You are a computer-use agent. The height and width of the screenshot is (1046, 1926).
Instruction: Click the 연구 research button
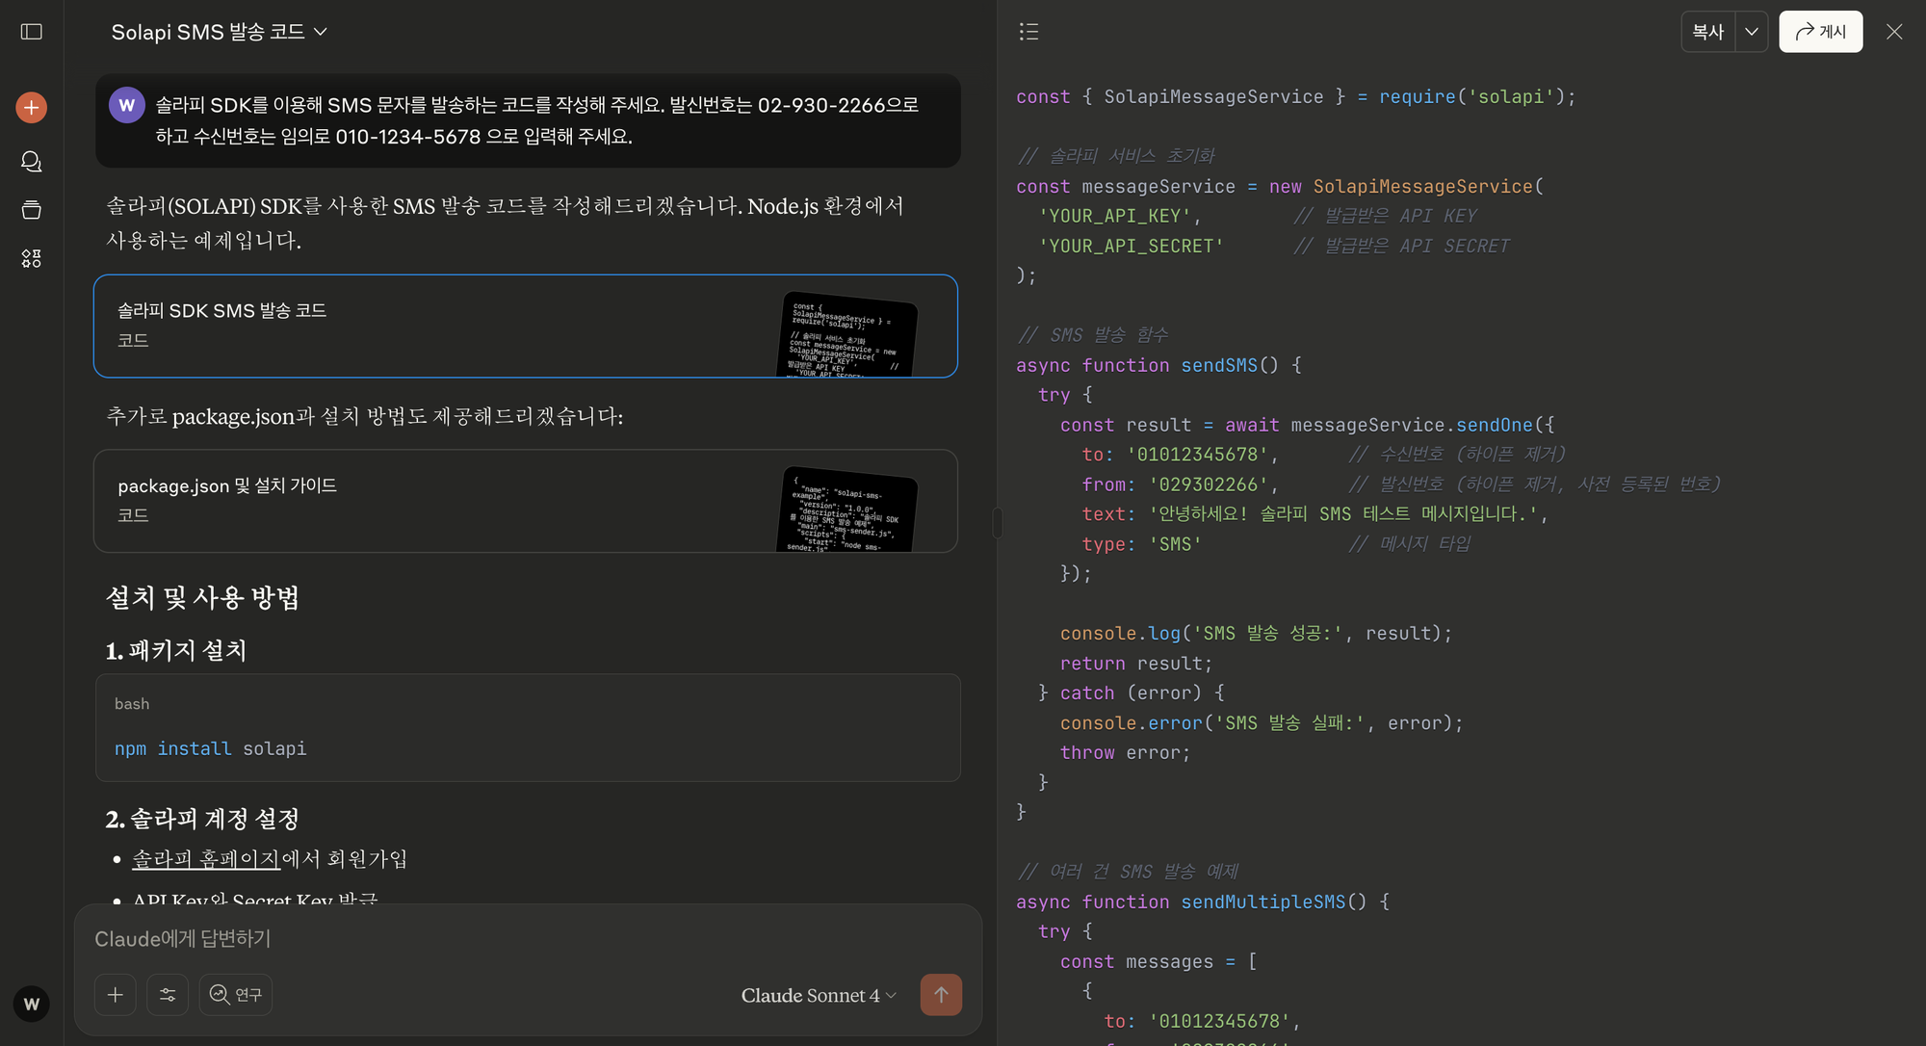(x=236, y=995)
